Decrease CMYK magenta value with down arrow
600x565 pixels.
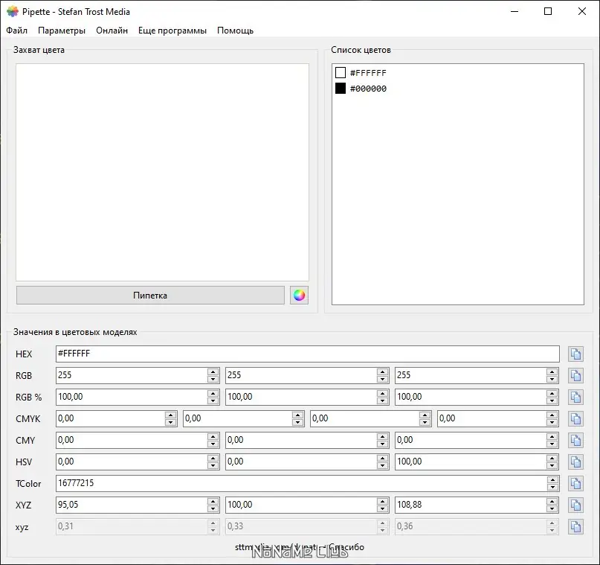click(297, 423)
